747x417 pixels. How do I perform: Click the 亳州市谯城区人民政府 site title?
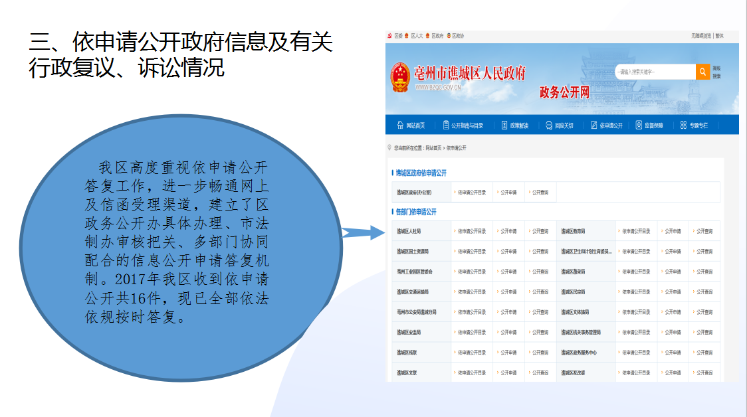click(x=470, y=73)
